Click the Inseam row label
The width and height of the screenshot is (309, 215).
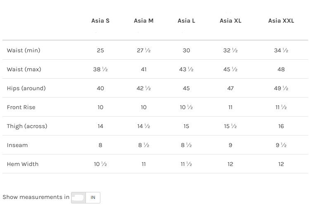pyautogui.click(x=17, y=145)
